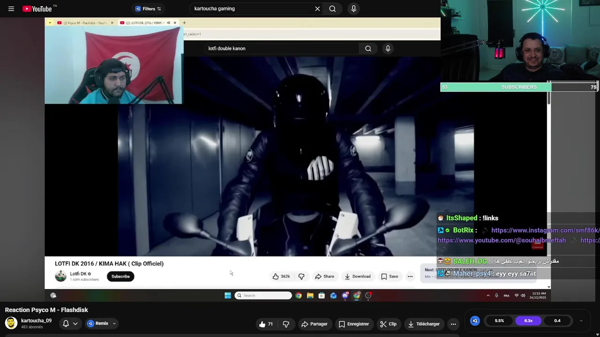Open the YouTube hamburger guide menu
Screen dimensions: 600x337
click(11, 8)
